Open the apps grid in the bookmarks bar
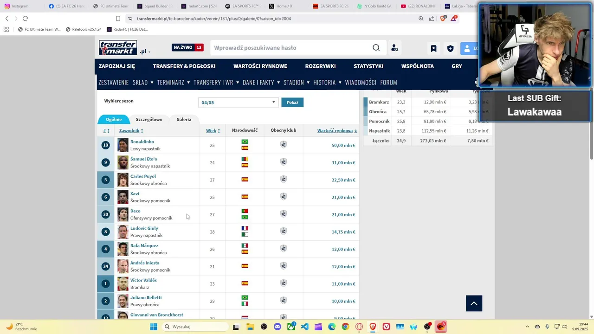The height and width of the screenshot is (334, 594). tap(6, 29)
